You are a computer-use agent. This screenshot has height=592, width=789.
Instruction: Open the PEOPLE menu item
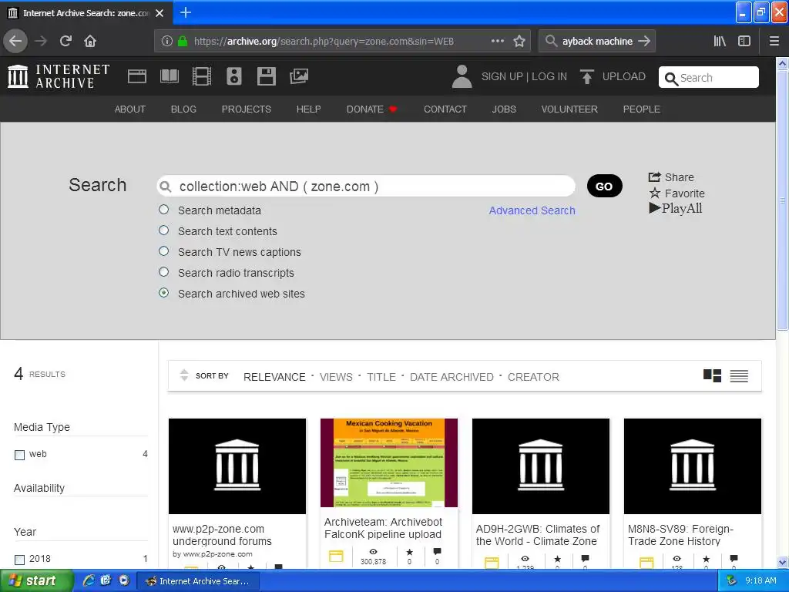(642, 109)
